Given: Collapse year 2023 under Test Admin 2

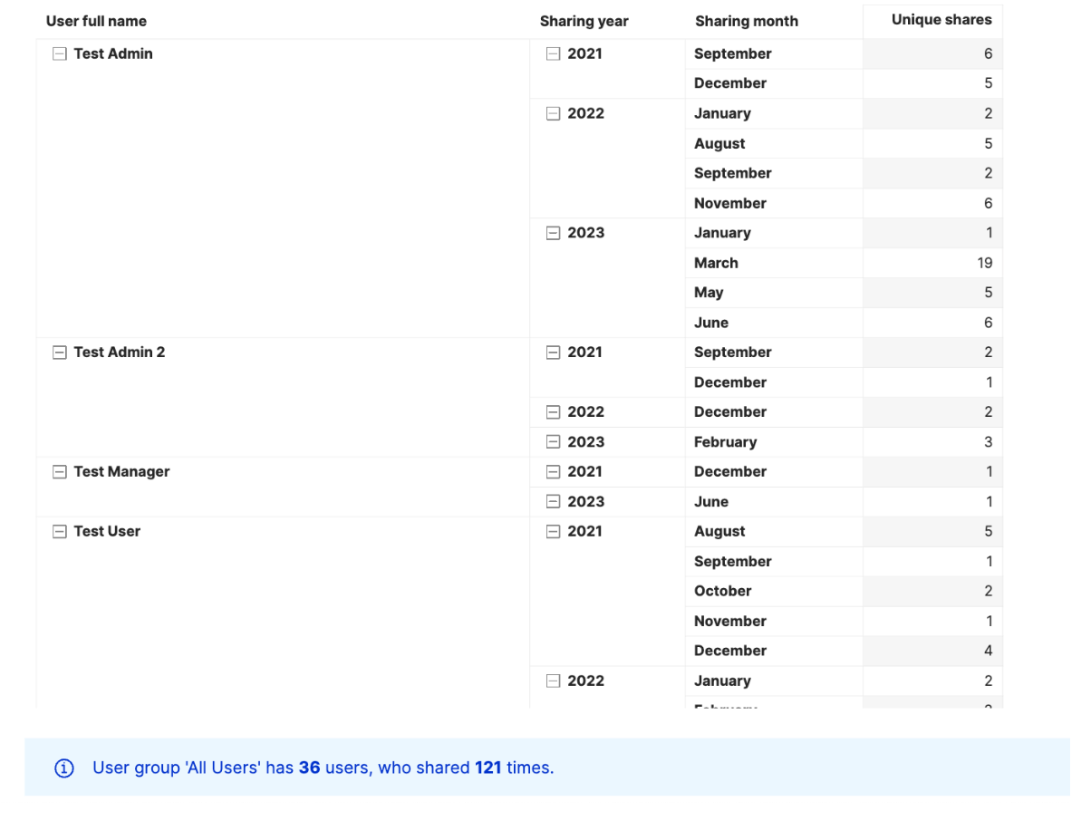Looking at the screenshot, I should point(554,442).
